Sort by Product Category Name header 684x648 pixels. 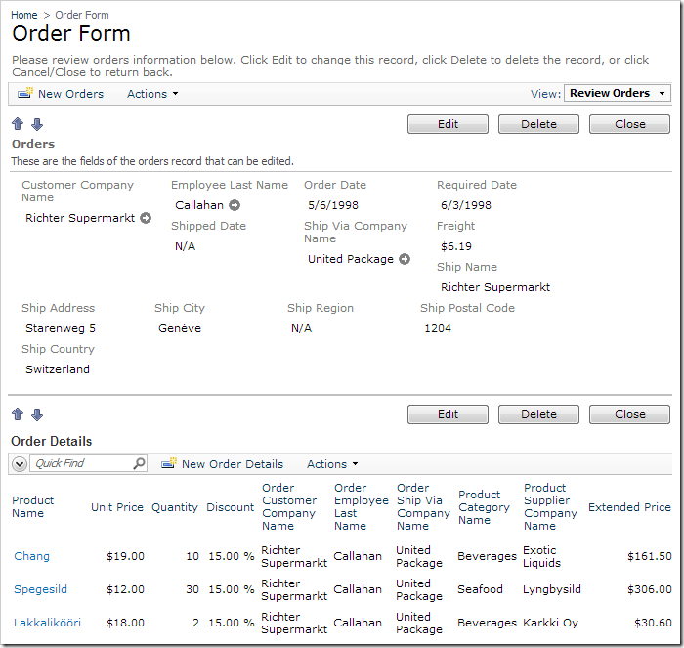[484, 507]
